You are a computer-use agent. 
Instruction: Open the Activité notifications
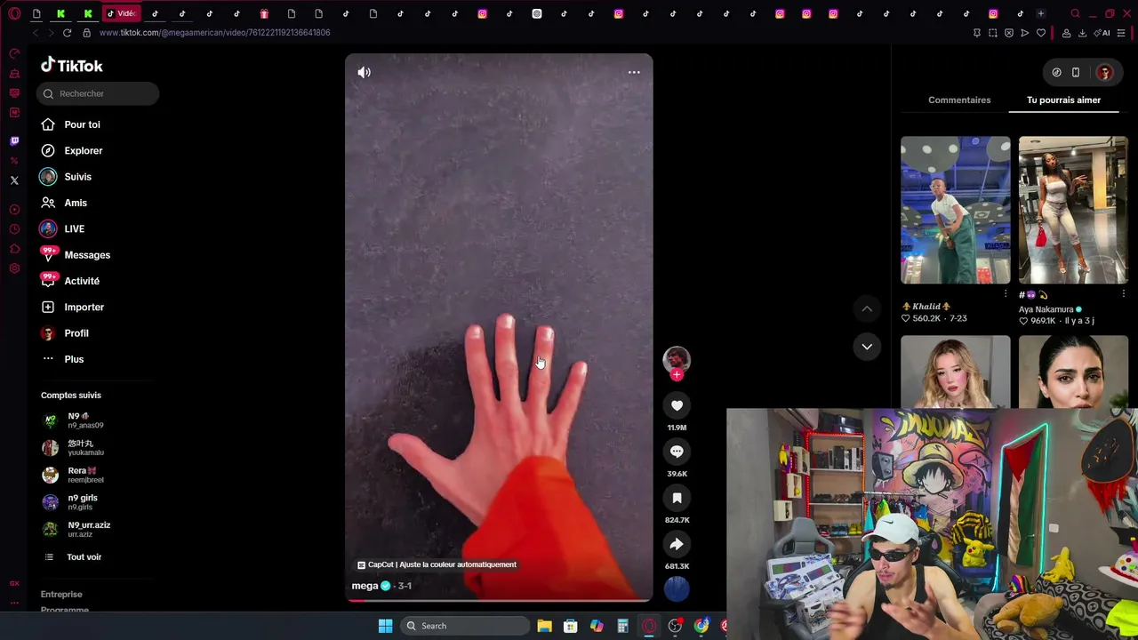coord(69,281)
